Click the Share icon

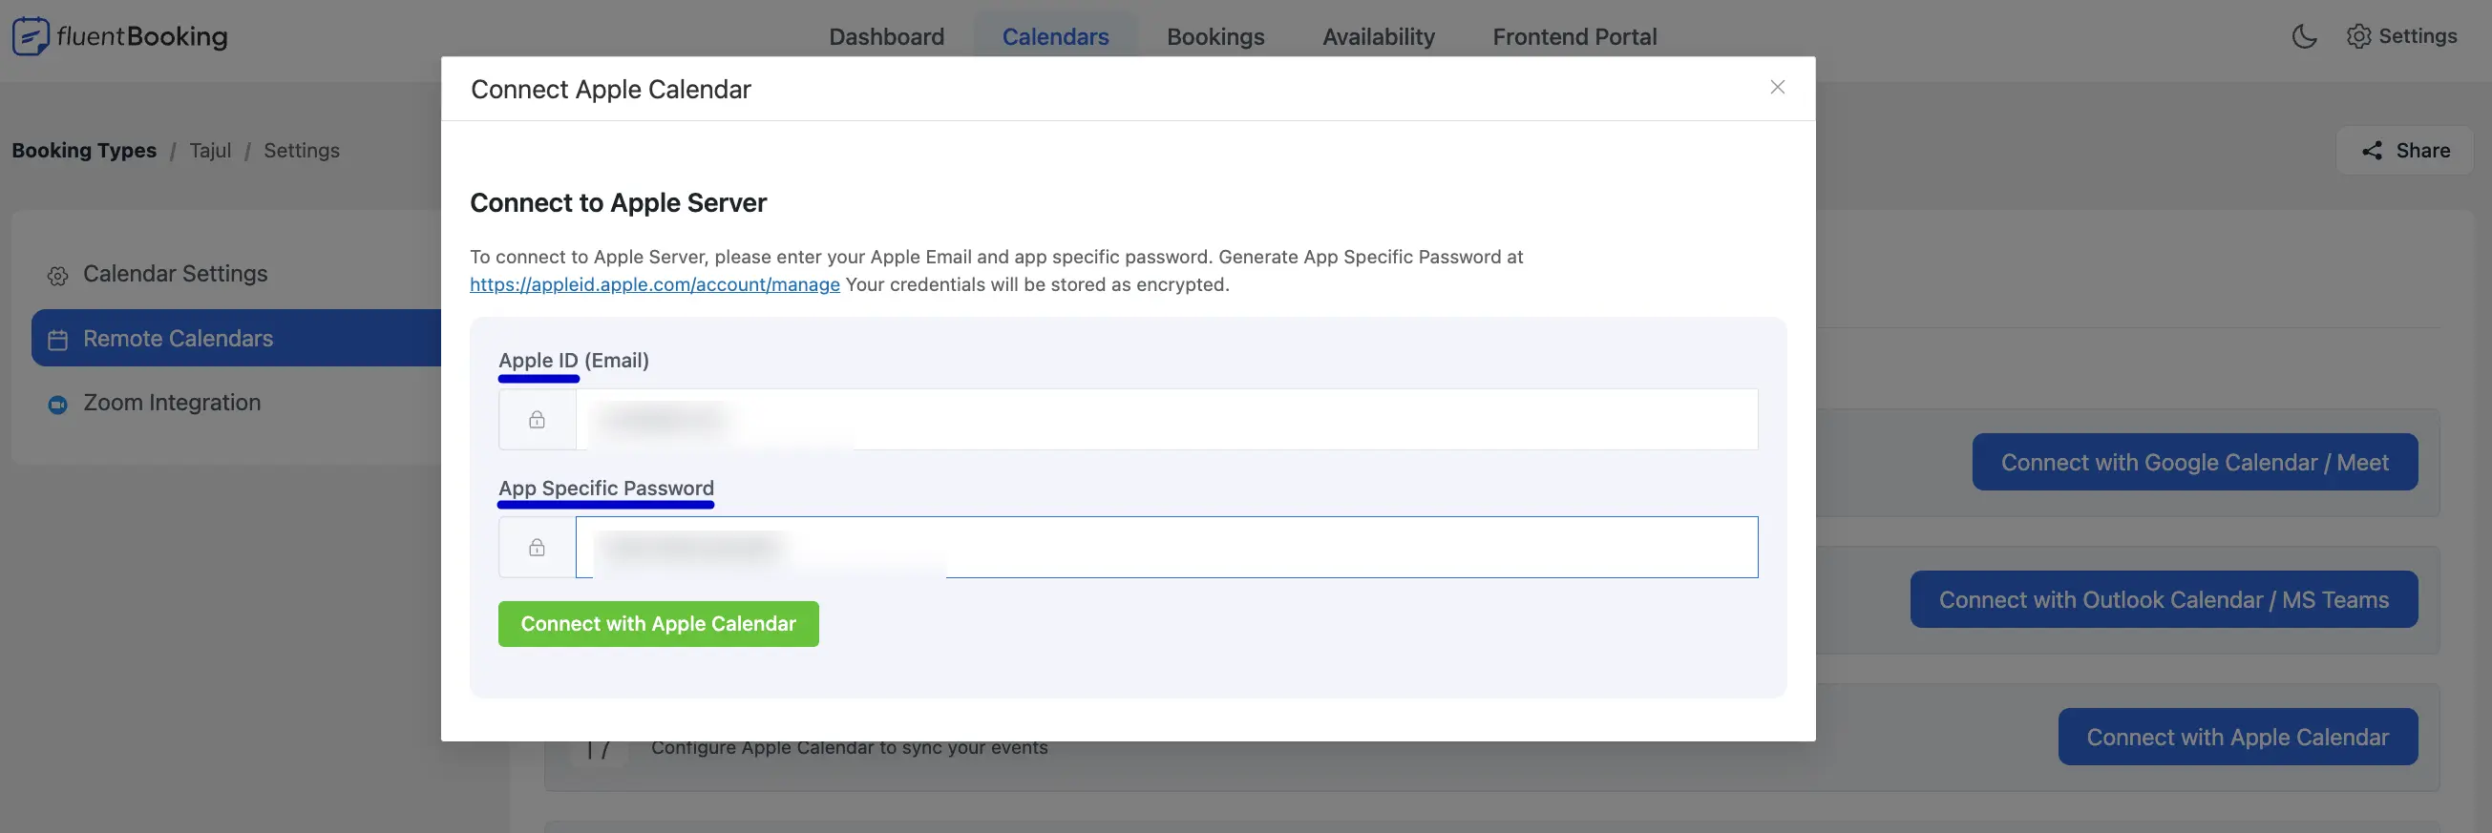tap(2372, 151)
